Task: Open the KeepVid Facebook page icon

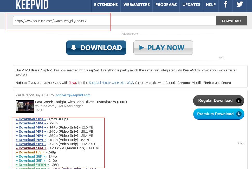Action: click(x=226, y=4)
